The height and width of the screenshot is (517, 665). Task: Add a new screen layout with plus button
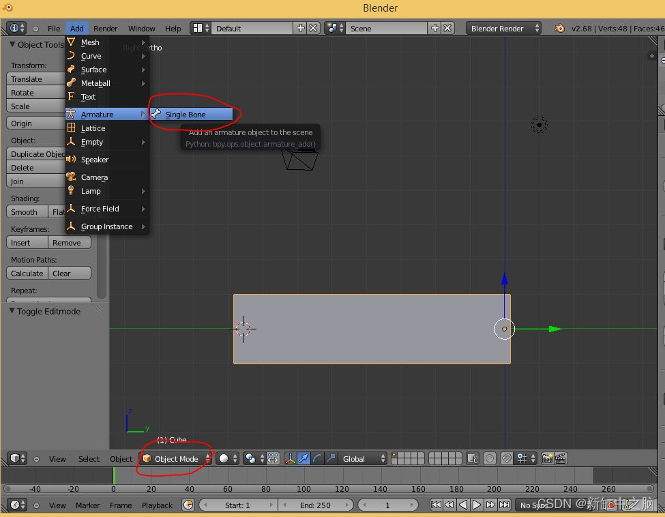(x=301, y=29)
